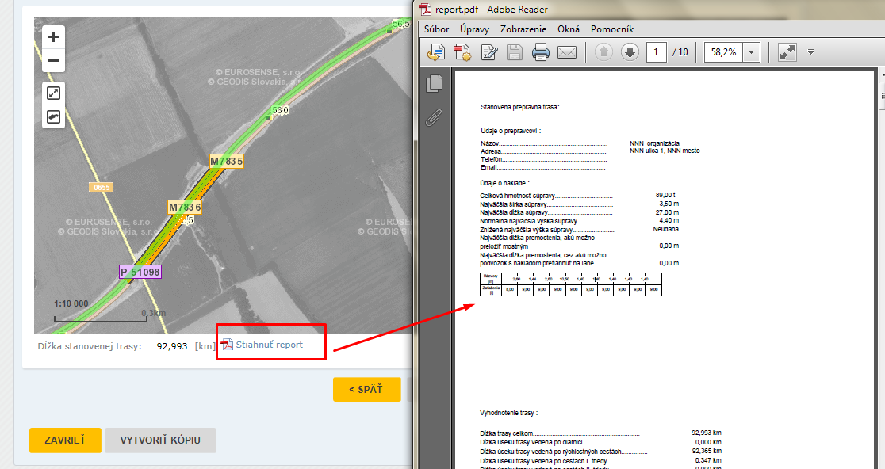The width and height of the screenshot is (885, 469).
Task: Open the attachments paperclip panel
Action: [434, 117]
